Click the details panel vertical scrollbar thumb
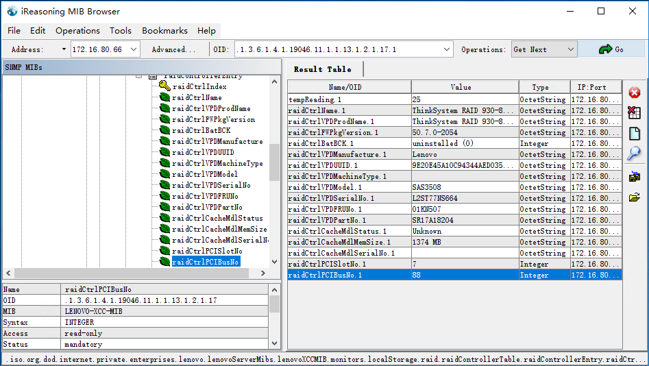This screenshot has width=649, height=366. [274, 304]
